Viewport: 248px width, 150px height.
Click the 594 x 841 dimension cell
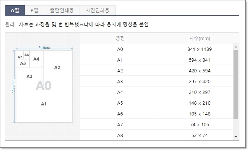tap(196, 60)
